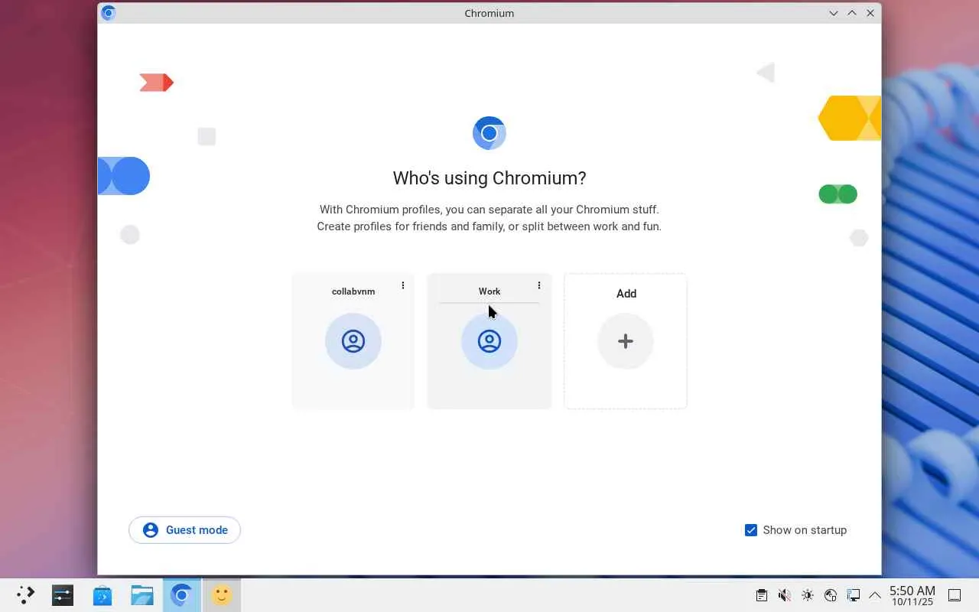Open the clipboard tray icon
This screenshot has width=979, height=612.
click(762, 595)
